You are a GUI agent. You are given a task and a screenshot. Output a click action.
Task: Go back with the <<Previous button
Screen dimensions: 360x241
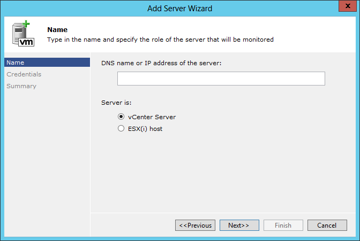[x=195, y=226]
